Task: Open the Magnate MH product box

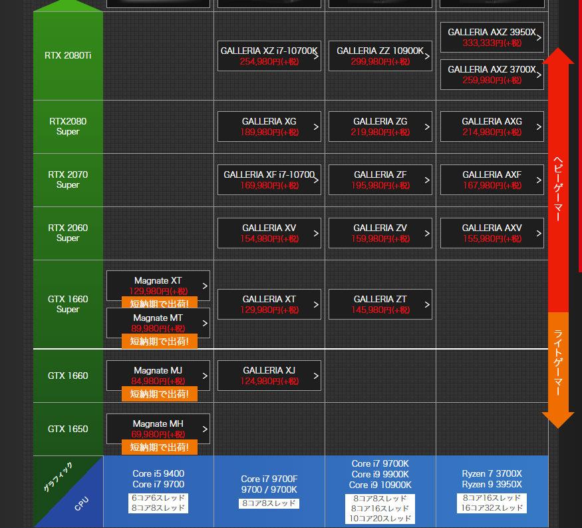Action: (x=158, y=429)
